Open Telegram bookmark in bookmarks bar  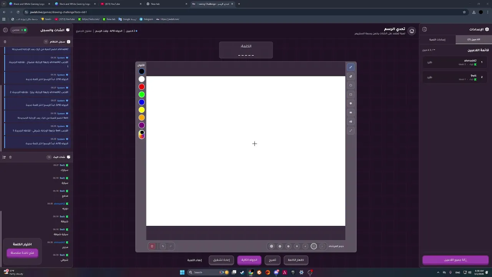146,19
